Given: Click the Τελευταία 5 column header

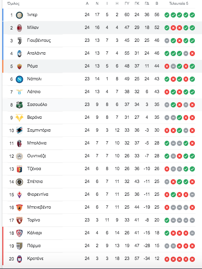Looking at the screenshot, I should [x=179, y=3].
